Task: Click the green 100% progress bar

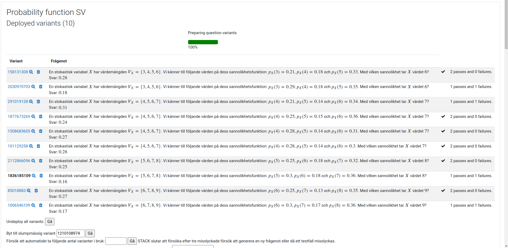Action: click(x=203, y=42)
